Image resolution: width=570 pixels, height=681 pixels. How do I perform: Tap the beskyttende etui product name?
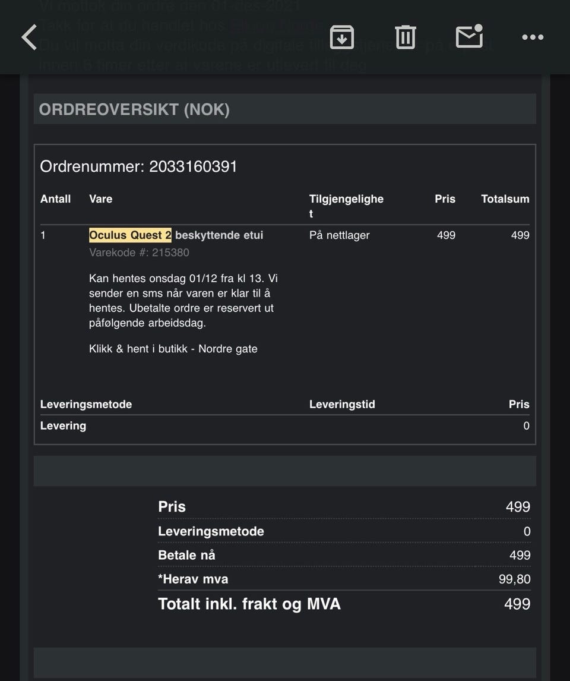pos(219,235)
